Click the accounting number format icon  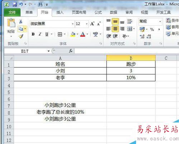[x=142, y=29]
